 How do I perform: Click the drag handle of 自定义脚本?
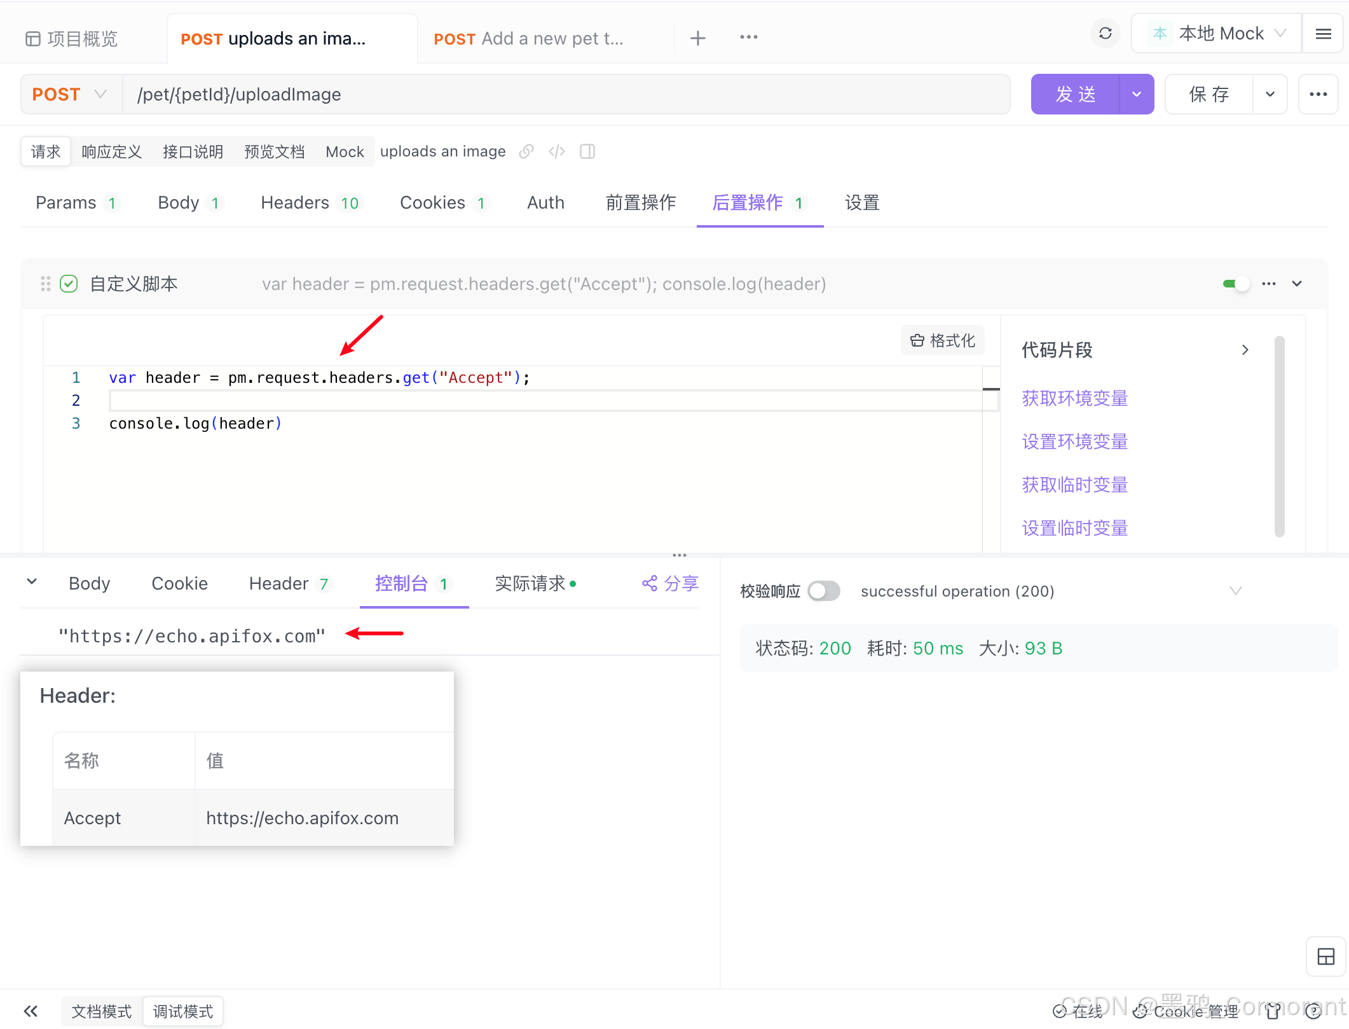point(45,284)
